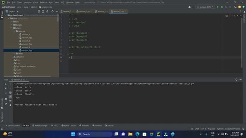This screenshot has width=246, height=138.
Task: Click in the Windows taskbar Search box
Action: click(95, 134)
